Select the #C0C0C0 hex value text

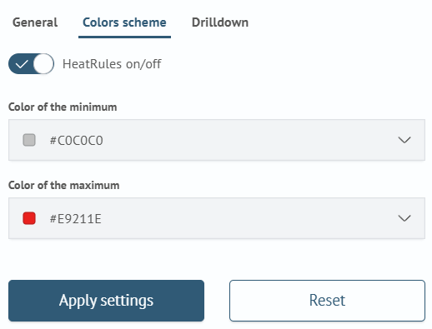(76, 140)
